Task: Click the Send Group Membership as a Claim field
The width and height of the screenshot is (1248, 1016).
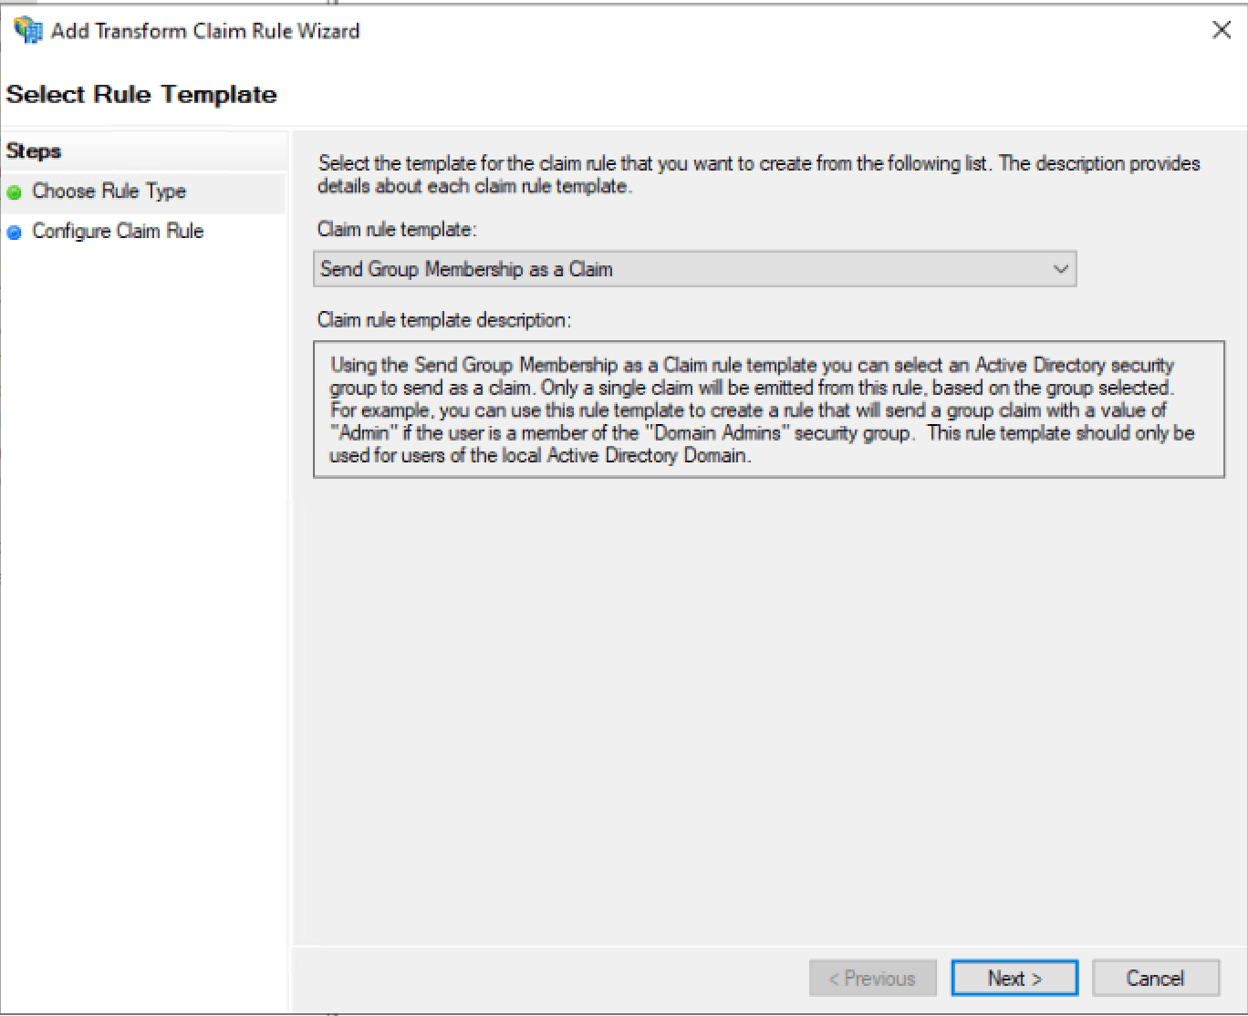Action: click(x=639, y=269)
